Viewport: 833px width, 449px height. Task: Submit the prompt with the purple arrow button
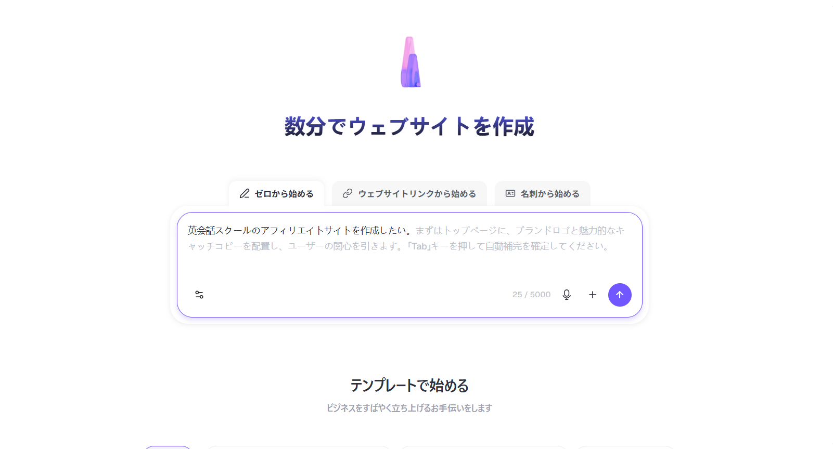click(620, 295)
